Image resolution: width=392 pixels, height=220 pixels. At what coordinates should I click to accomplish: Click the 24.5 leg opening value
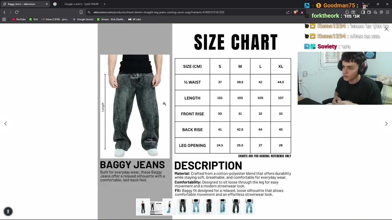(220, 145)
